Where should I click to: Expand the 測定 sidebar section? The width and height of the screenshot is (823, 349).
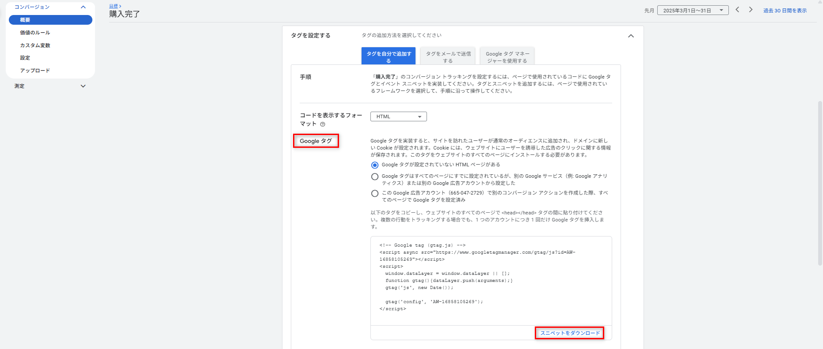click(x=83, y=86)
